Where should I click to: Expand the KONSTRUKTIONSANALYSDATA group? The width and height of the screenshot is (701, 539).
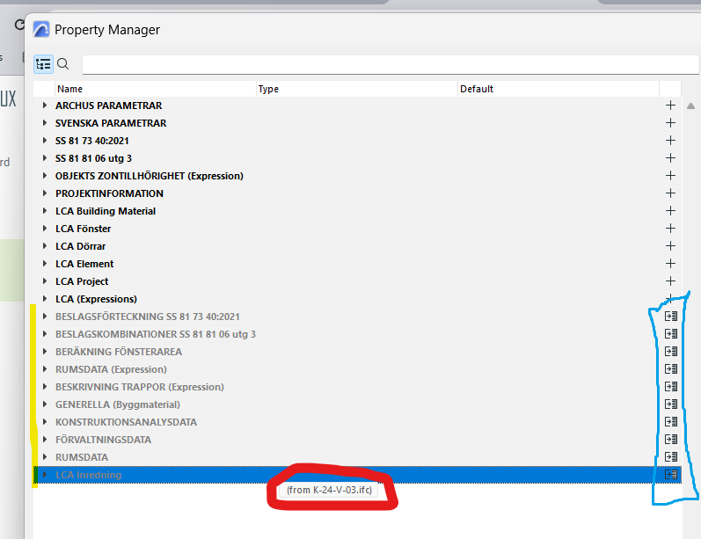45,422
